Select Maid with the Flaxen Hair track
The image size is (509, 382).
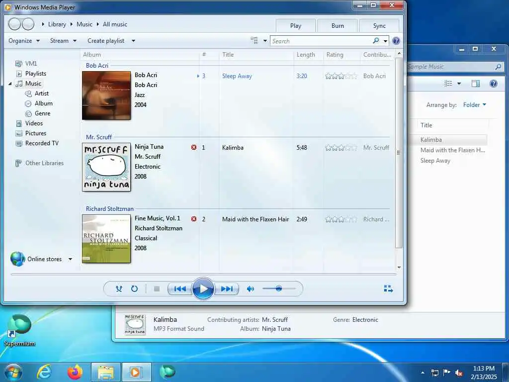click(x=255, y=219)
